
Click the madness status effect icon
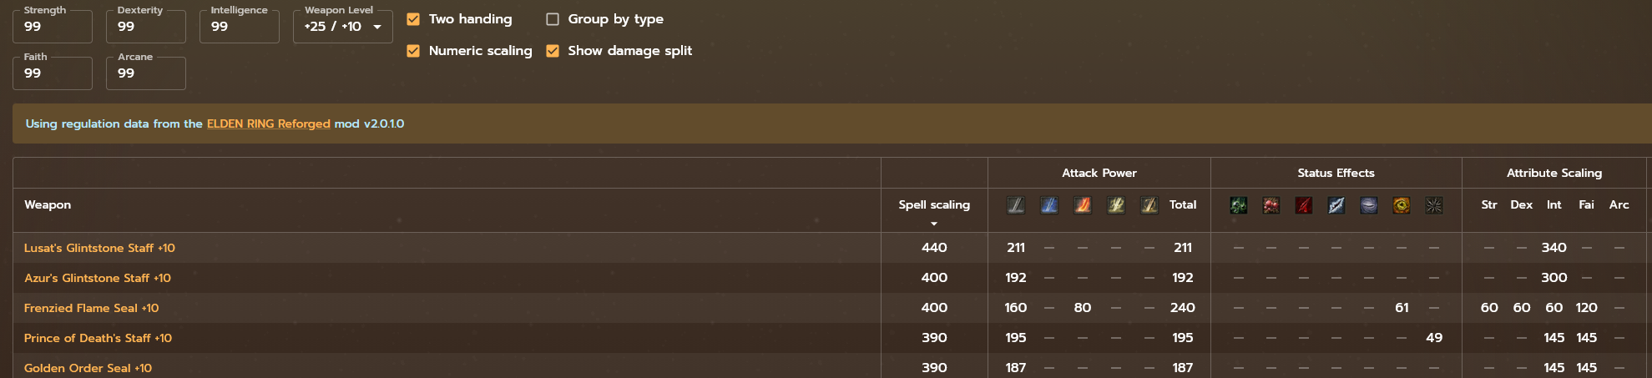click(1401, 205)
